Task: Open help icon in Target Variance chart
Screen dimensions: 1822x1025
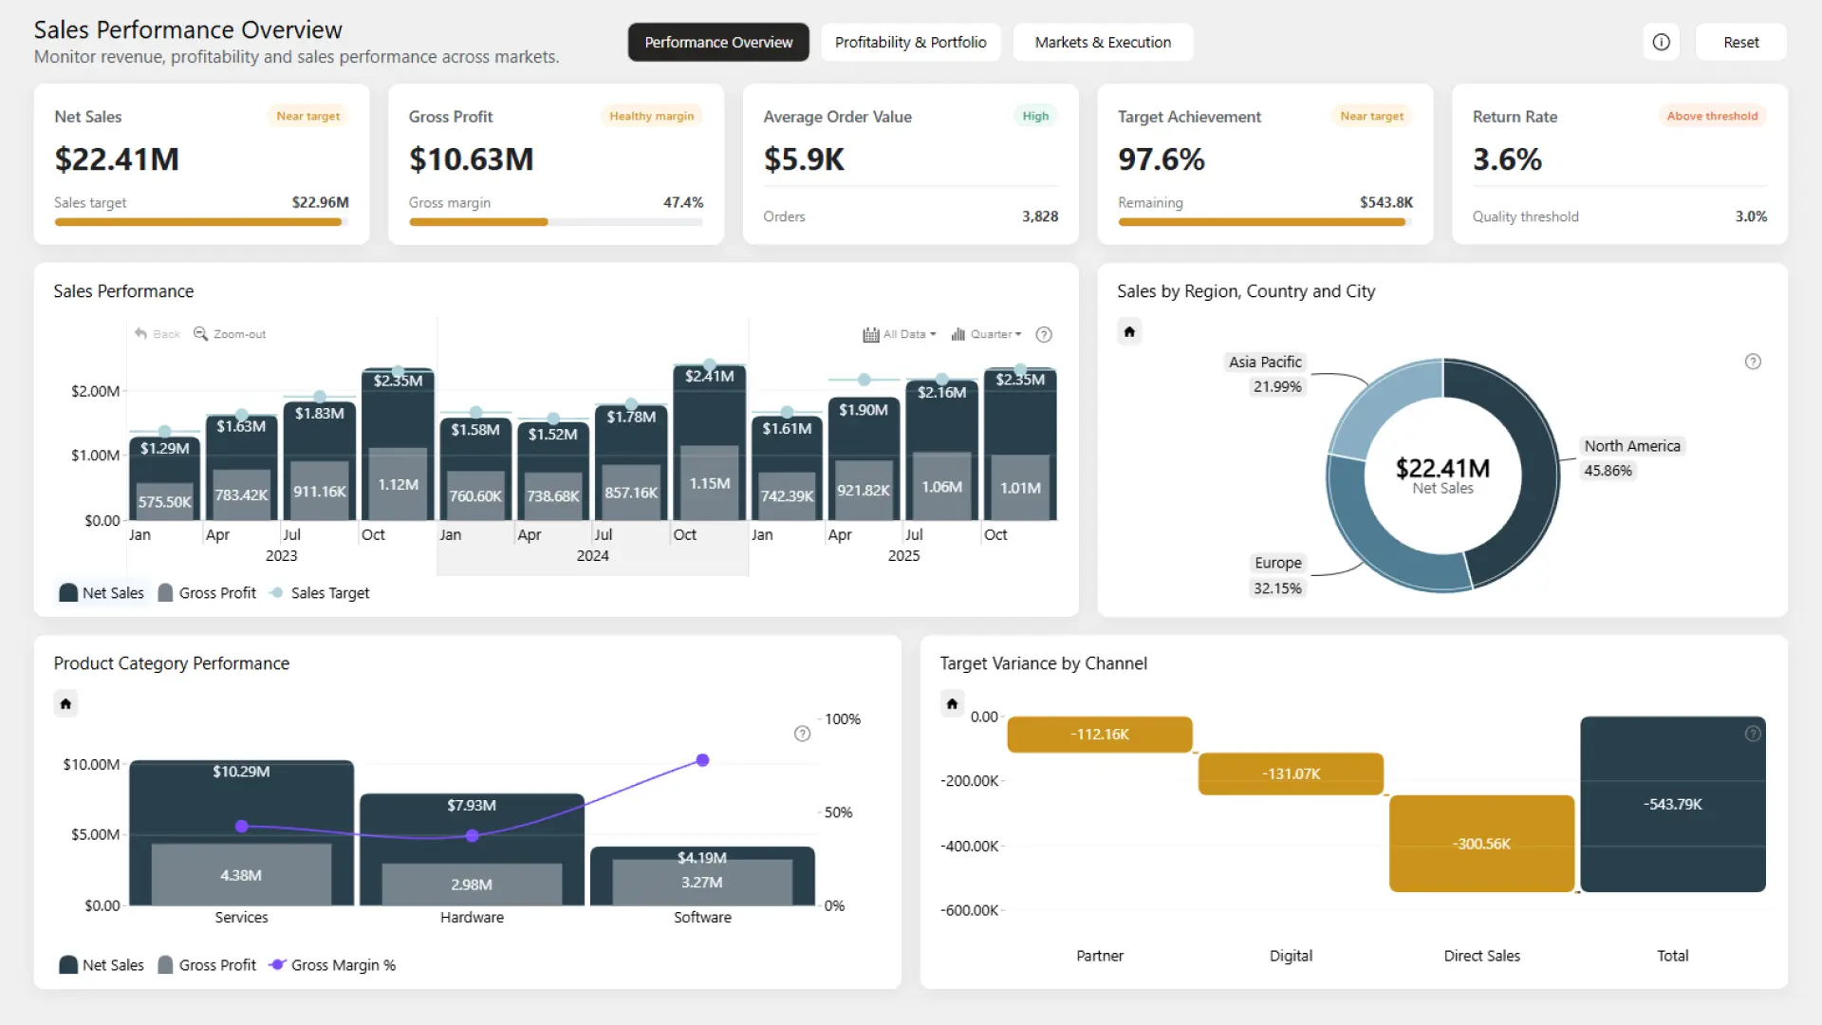Action: coord(1753,734)
